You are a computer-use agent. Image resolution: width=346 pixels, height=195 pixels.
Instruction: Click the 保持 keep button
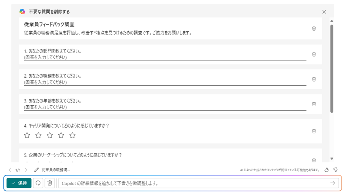coord(19,183)
